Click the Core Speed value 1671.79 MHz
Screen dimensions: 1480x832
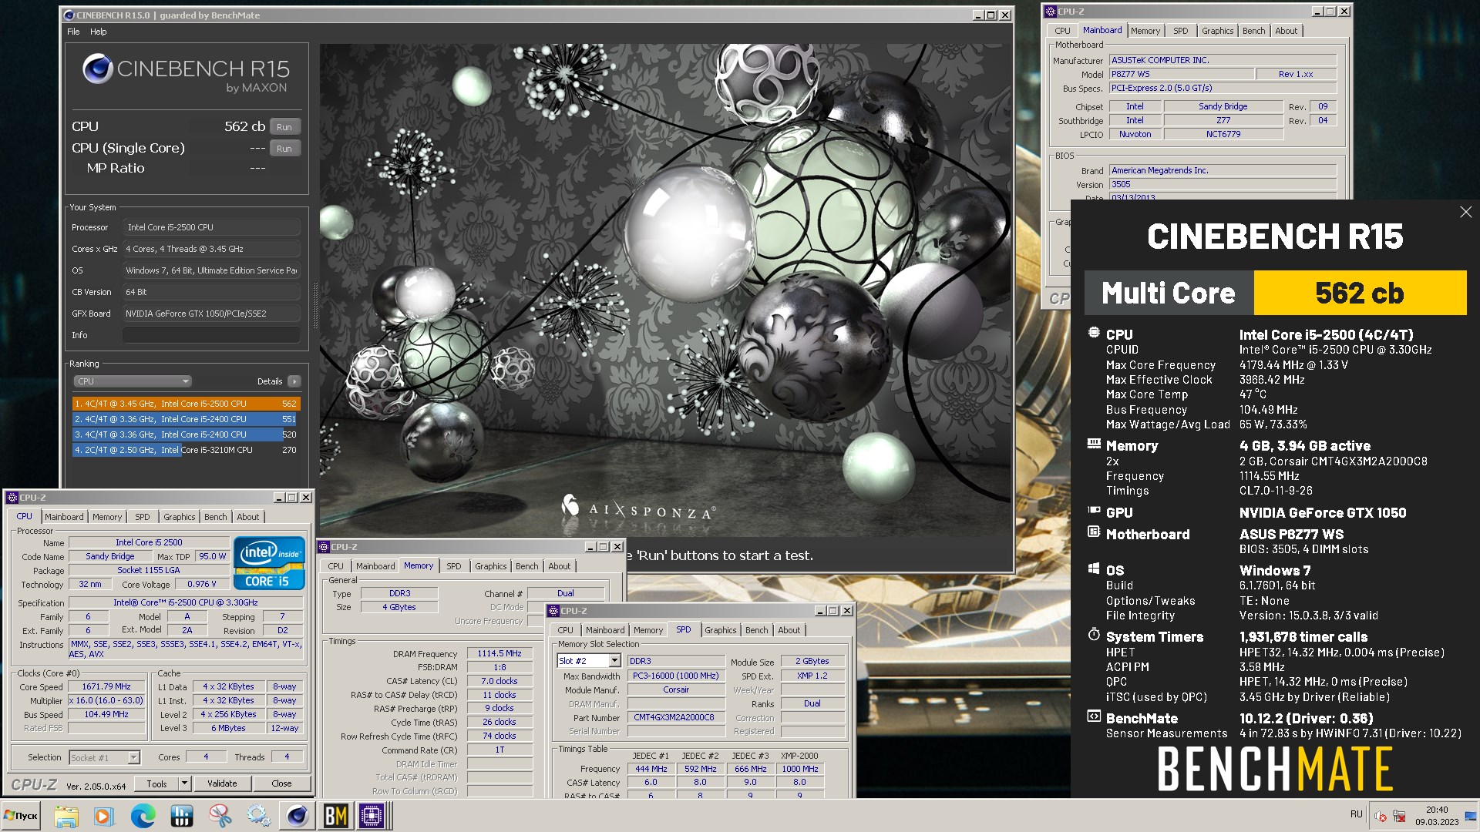[106, 686]
